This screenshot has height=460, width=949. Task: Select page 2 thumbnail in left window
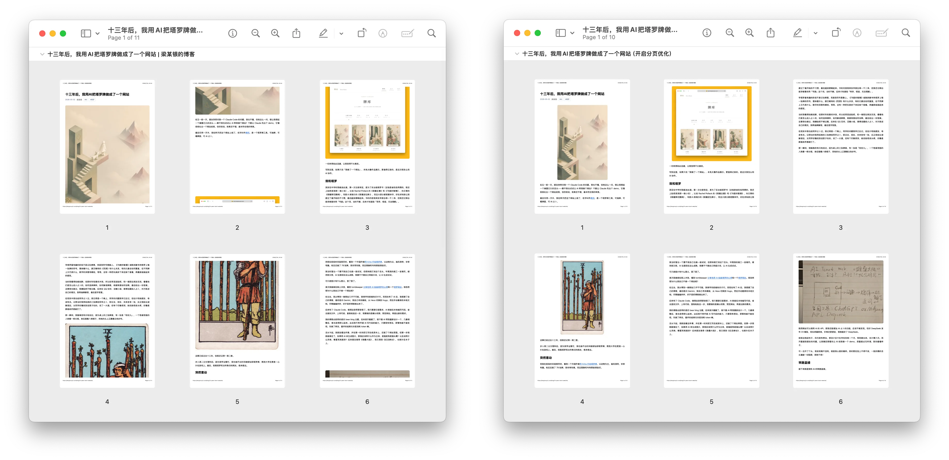[x=237, y=146]
